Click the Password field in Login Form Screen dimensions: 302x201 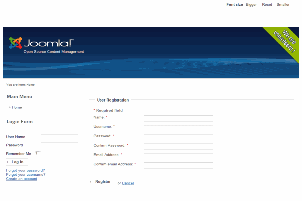pos(59,145)
